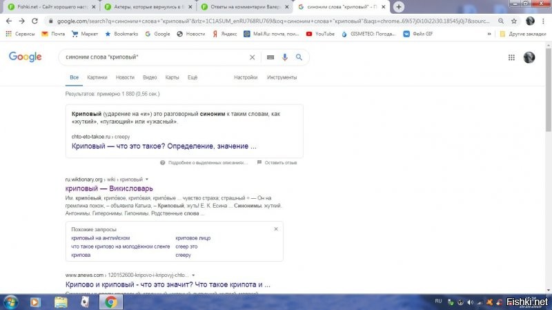Expand the ru.wiktionary.org result dropdown arrow
552x310 pixels.
(147, 180)
